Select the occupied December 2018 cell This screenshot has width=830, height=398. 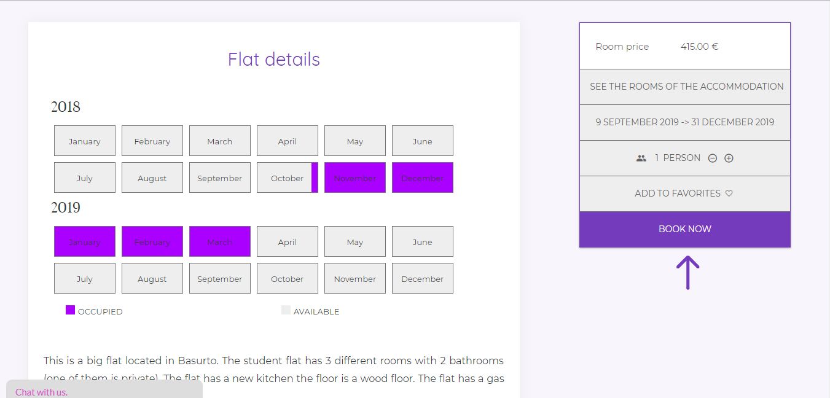point(423,178)
